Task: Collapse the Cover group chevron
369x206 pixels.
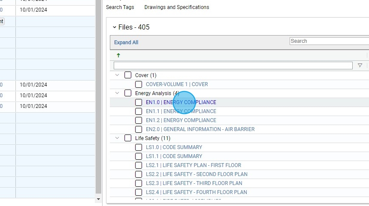Action: click(x=117, y=75)
